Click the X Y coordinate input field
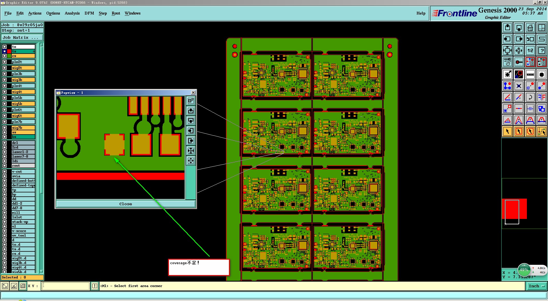 66,286
